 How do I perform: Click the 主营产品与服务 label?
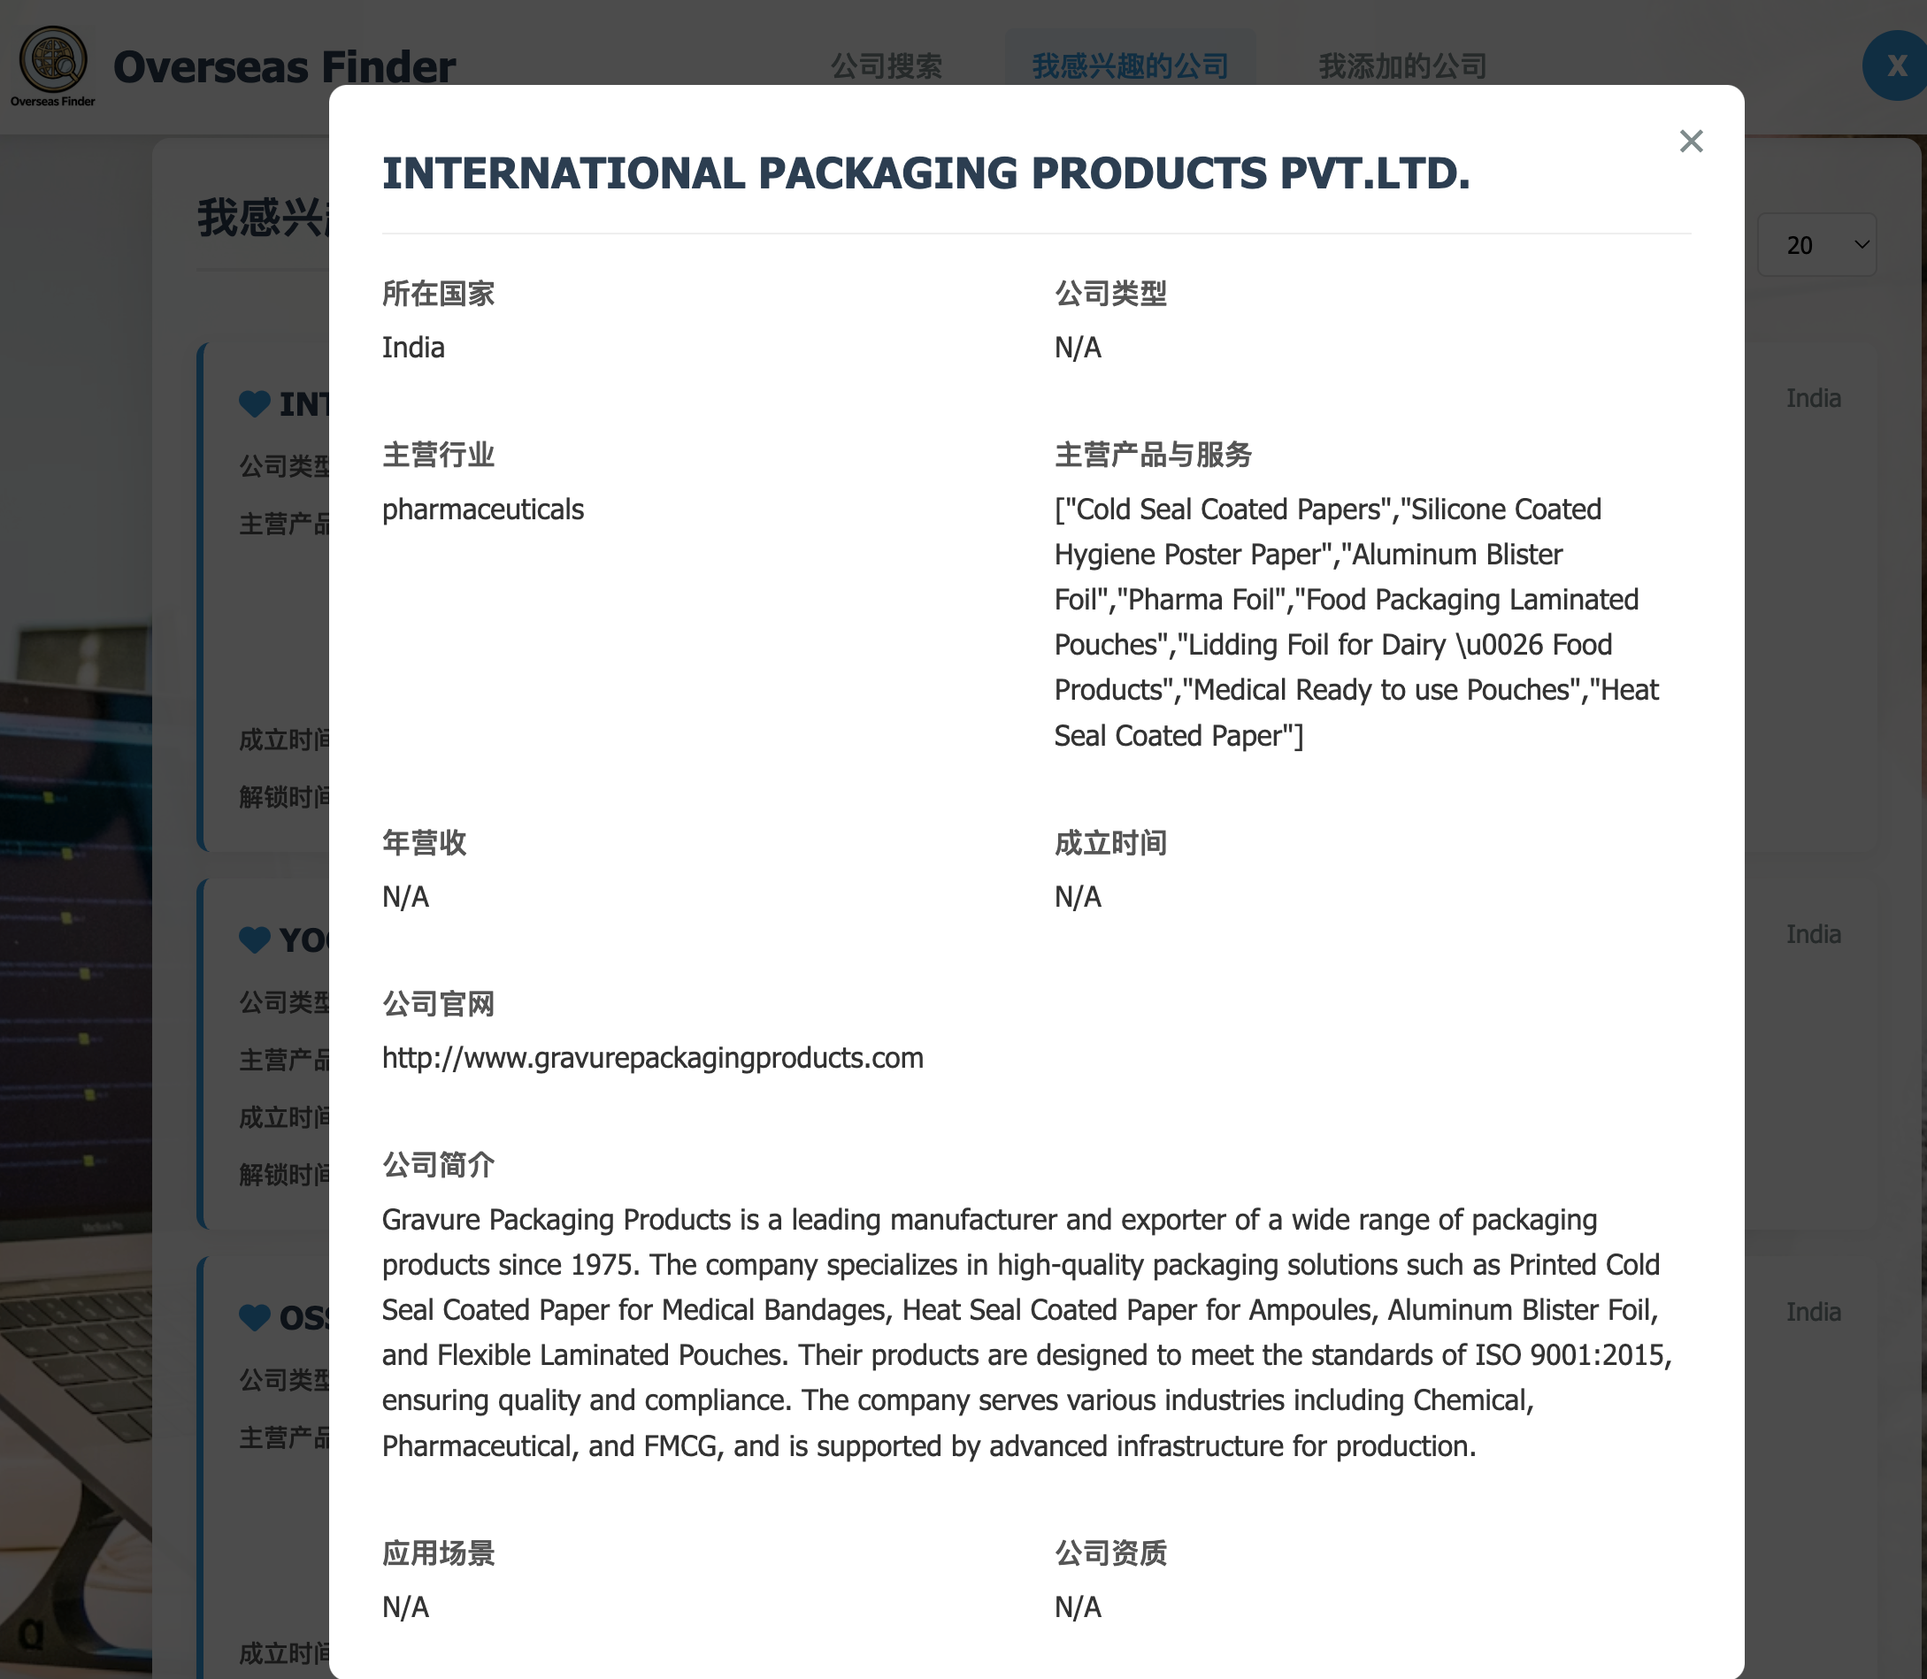1153,455
